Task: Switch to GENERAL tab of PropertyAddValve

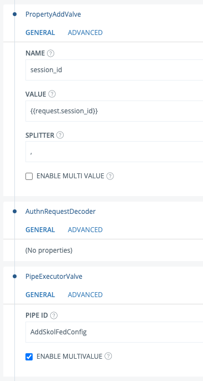Action: 40,33
